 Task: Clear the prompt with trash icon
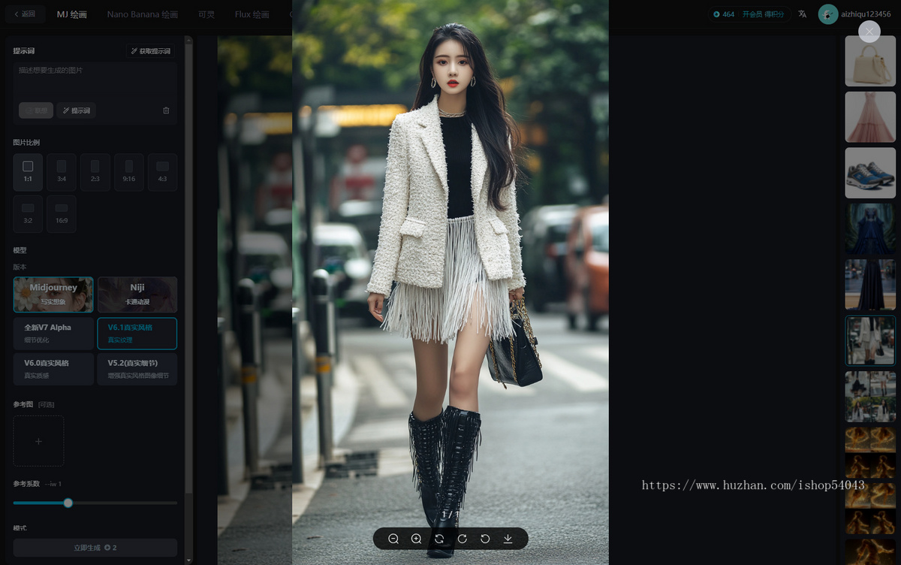(x=166, y=110)
